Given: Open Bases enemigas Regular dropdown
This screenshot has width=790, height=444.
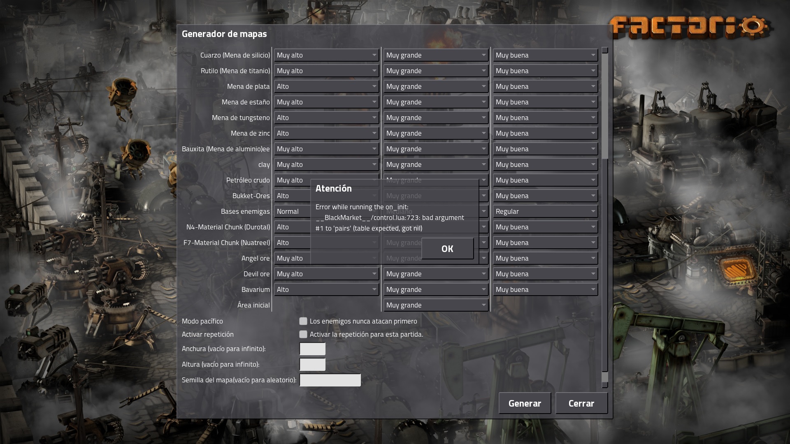Looking at the screenshot, I should 546,211.
